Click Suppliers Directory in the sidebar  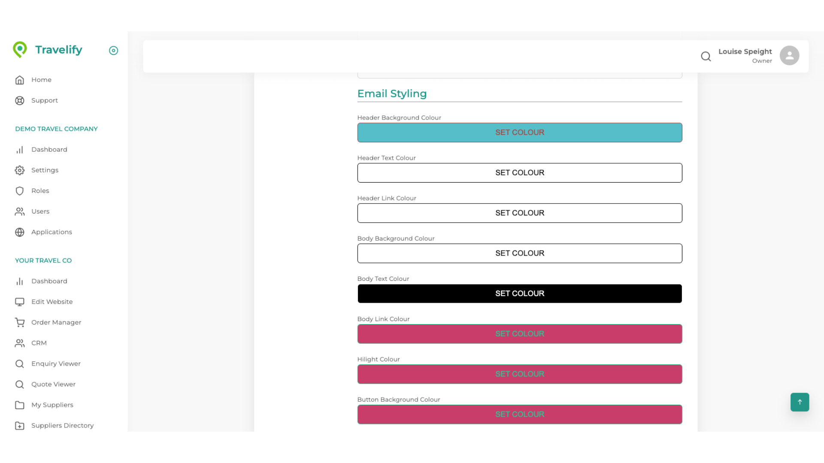tap(62, 425)
